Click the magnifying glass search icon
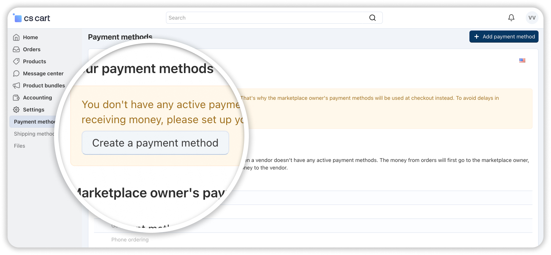Viewport: 551px width, 255px height. point(372,18)
